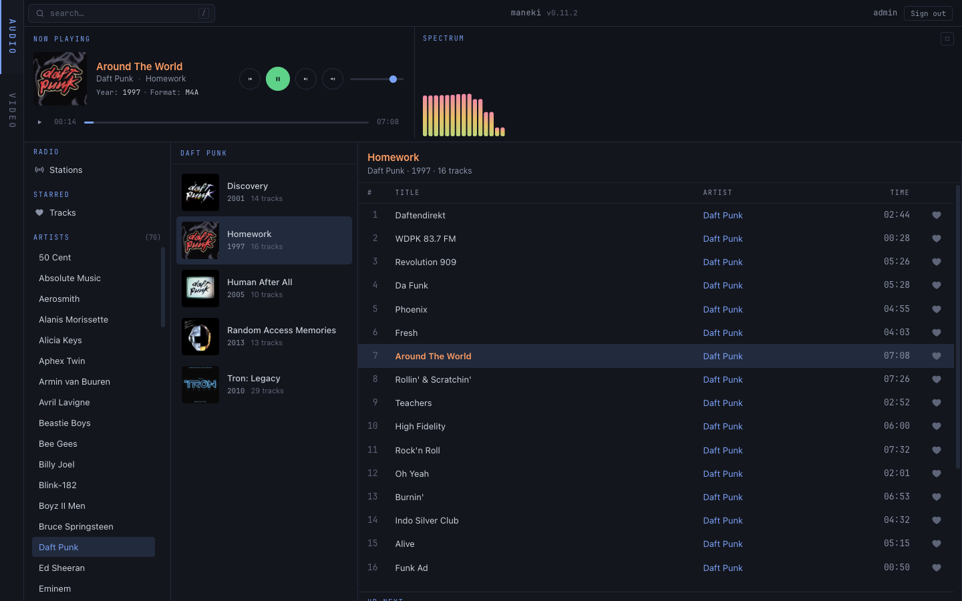Screen dimensions: 962x601
Task: Open the Discovery album
Action: (x=264, y=192)
